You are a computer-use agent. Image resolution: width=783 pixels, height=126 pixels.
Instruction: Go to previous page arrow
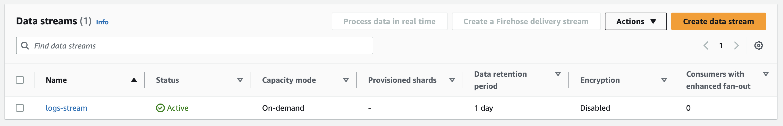tap(706, 46)
